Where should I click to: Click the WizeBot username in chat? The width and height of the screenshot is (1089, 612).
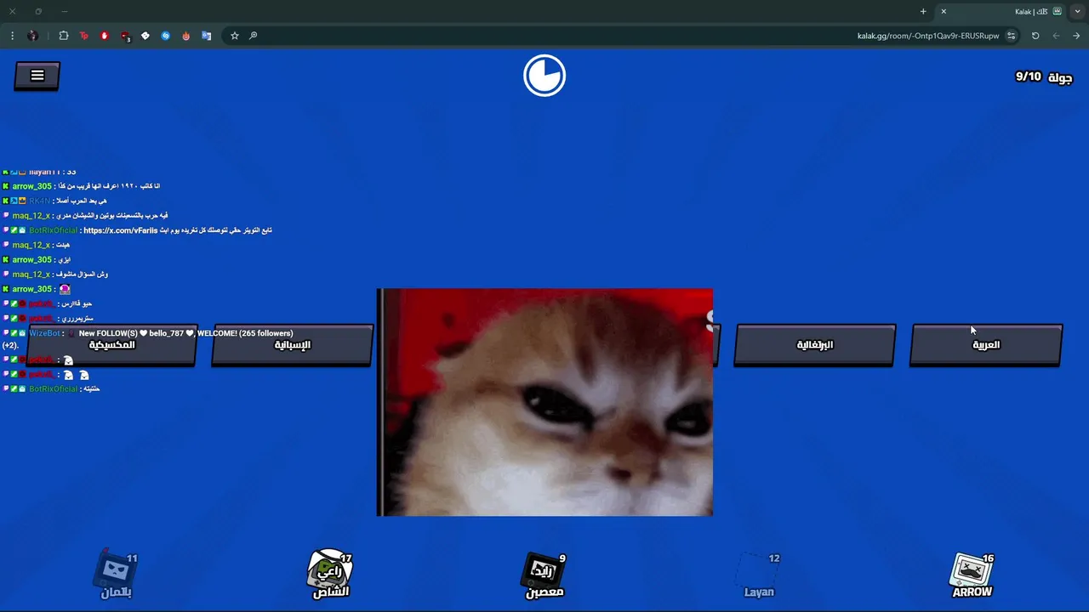(45, 333)
